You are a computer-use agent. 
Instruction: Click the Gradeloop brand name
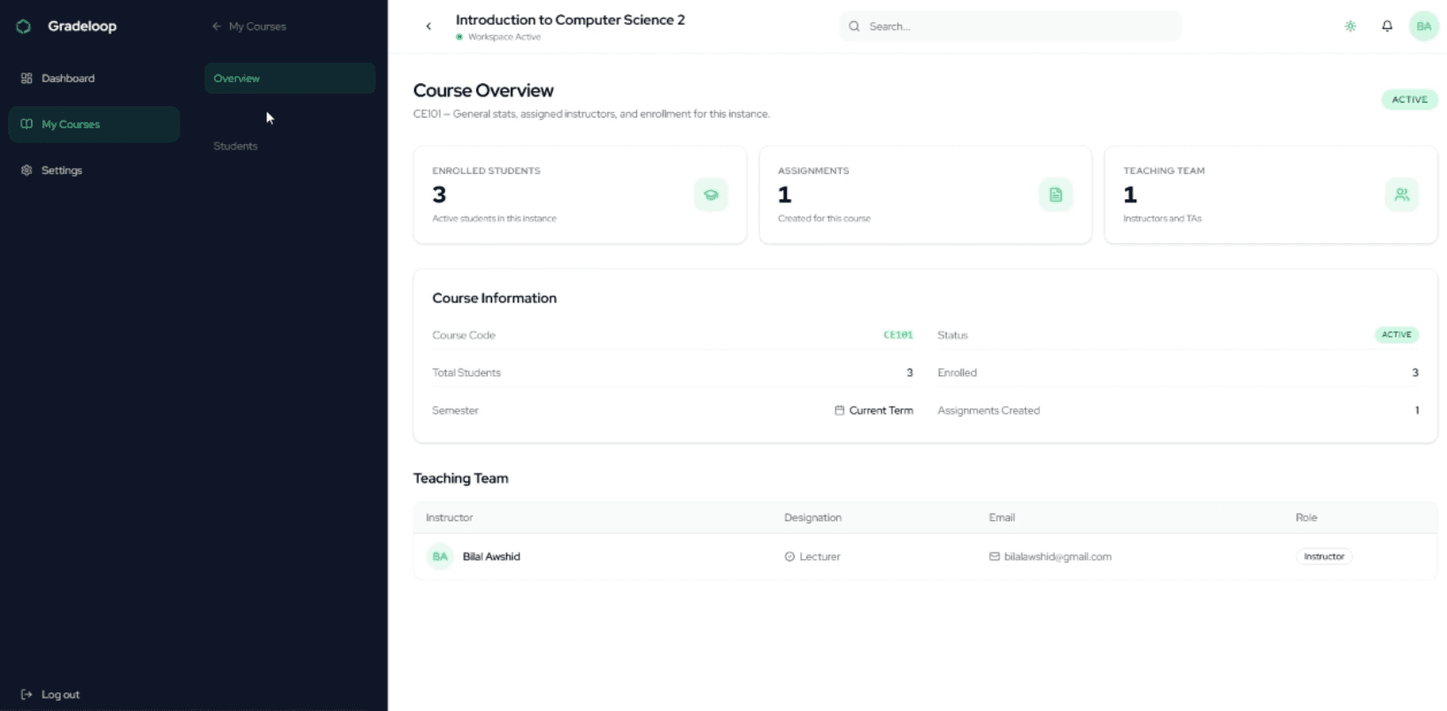[x=82, y=27]
